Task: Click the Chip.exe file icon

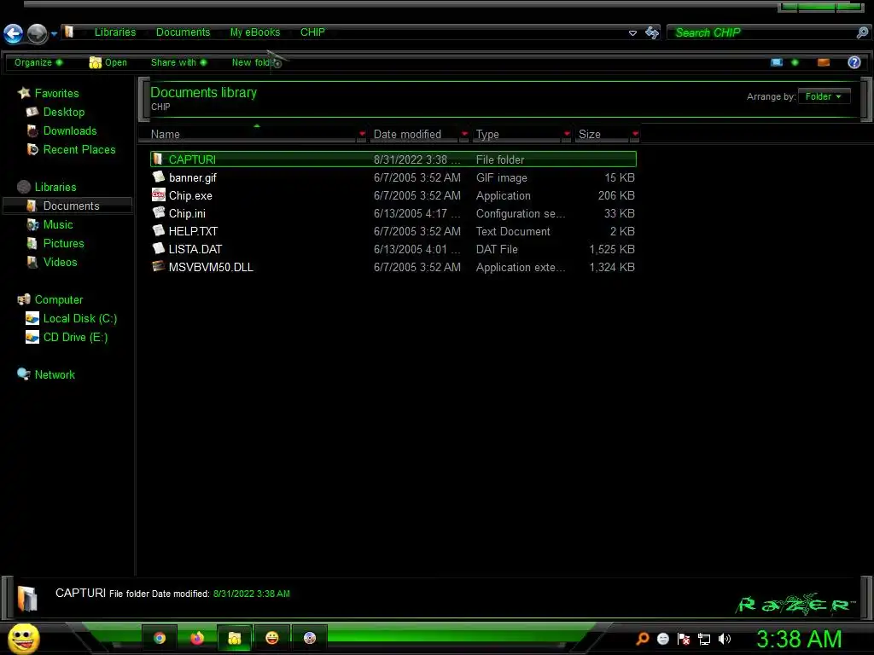Action: pos(159,195)
